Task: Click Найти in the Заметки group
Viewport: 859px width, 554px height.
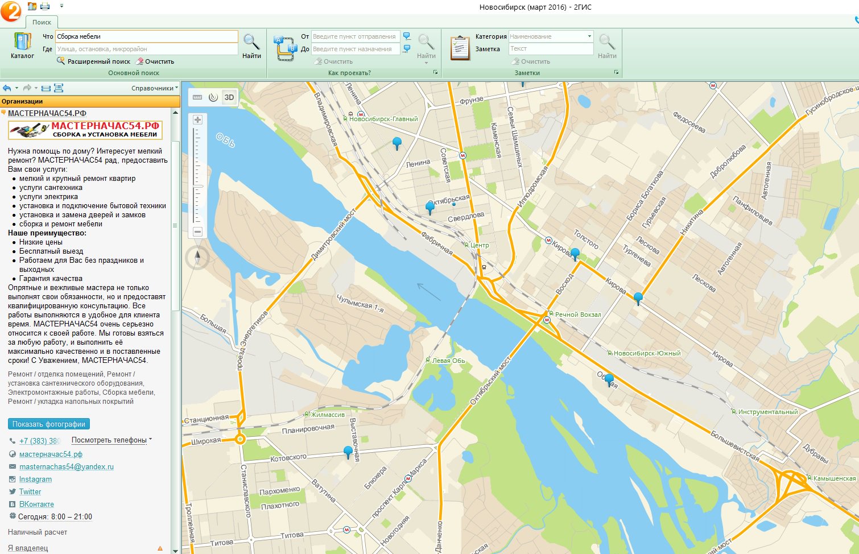Action: pos(607,46)
